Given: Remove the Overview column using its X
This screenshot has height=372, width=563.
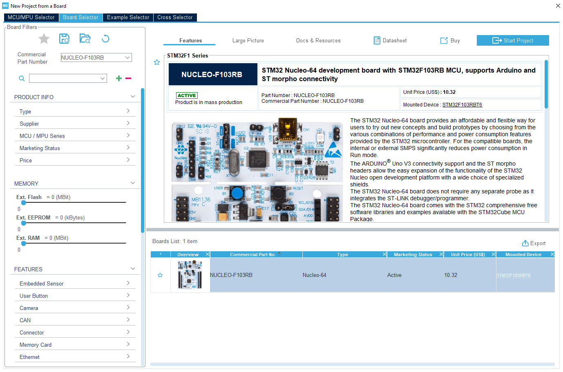Looking at the screenshot, I should pos(208,255).
